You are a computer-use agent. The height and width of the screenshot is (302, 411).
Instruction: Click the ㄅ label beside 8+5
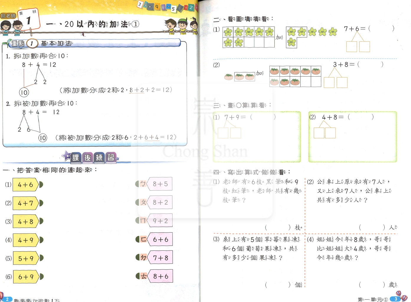click(x=143, y=184)
